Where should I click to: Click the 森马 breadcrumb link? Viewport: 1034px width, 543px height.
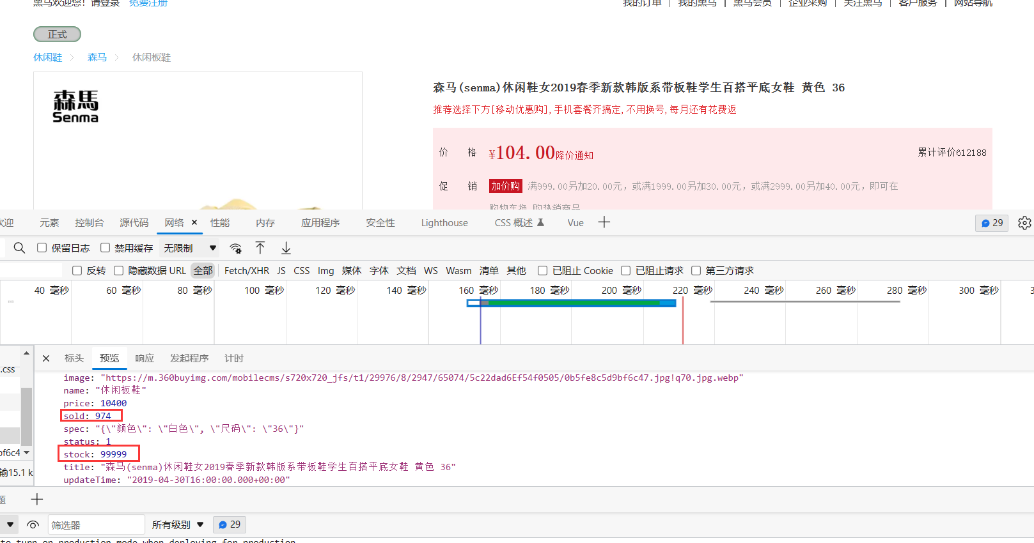97,57
